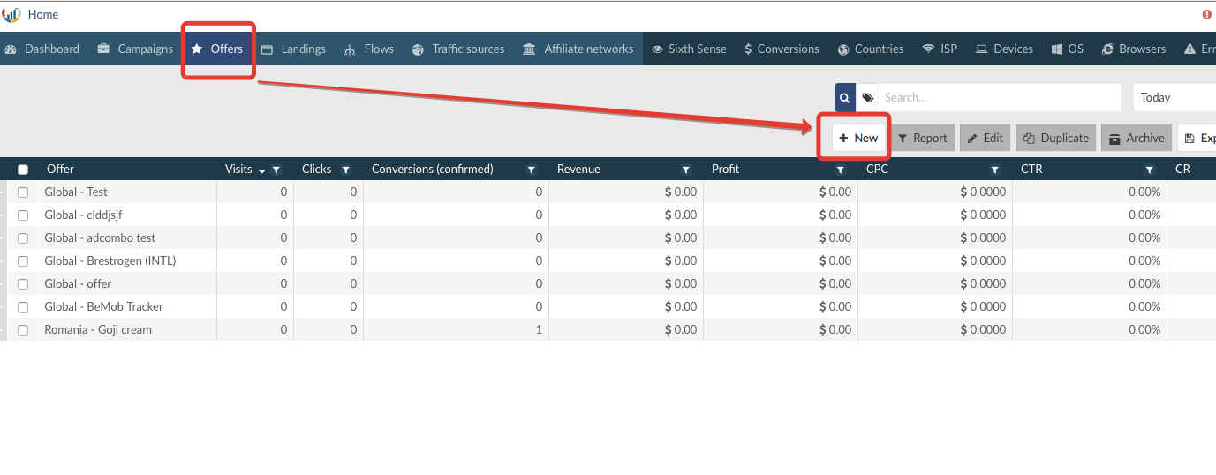Click the BeMob logo icon
Viewport: 1216px width, 475px height.
[x=11, y=15]
